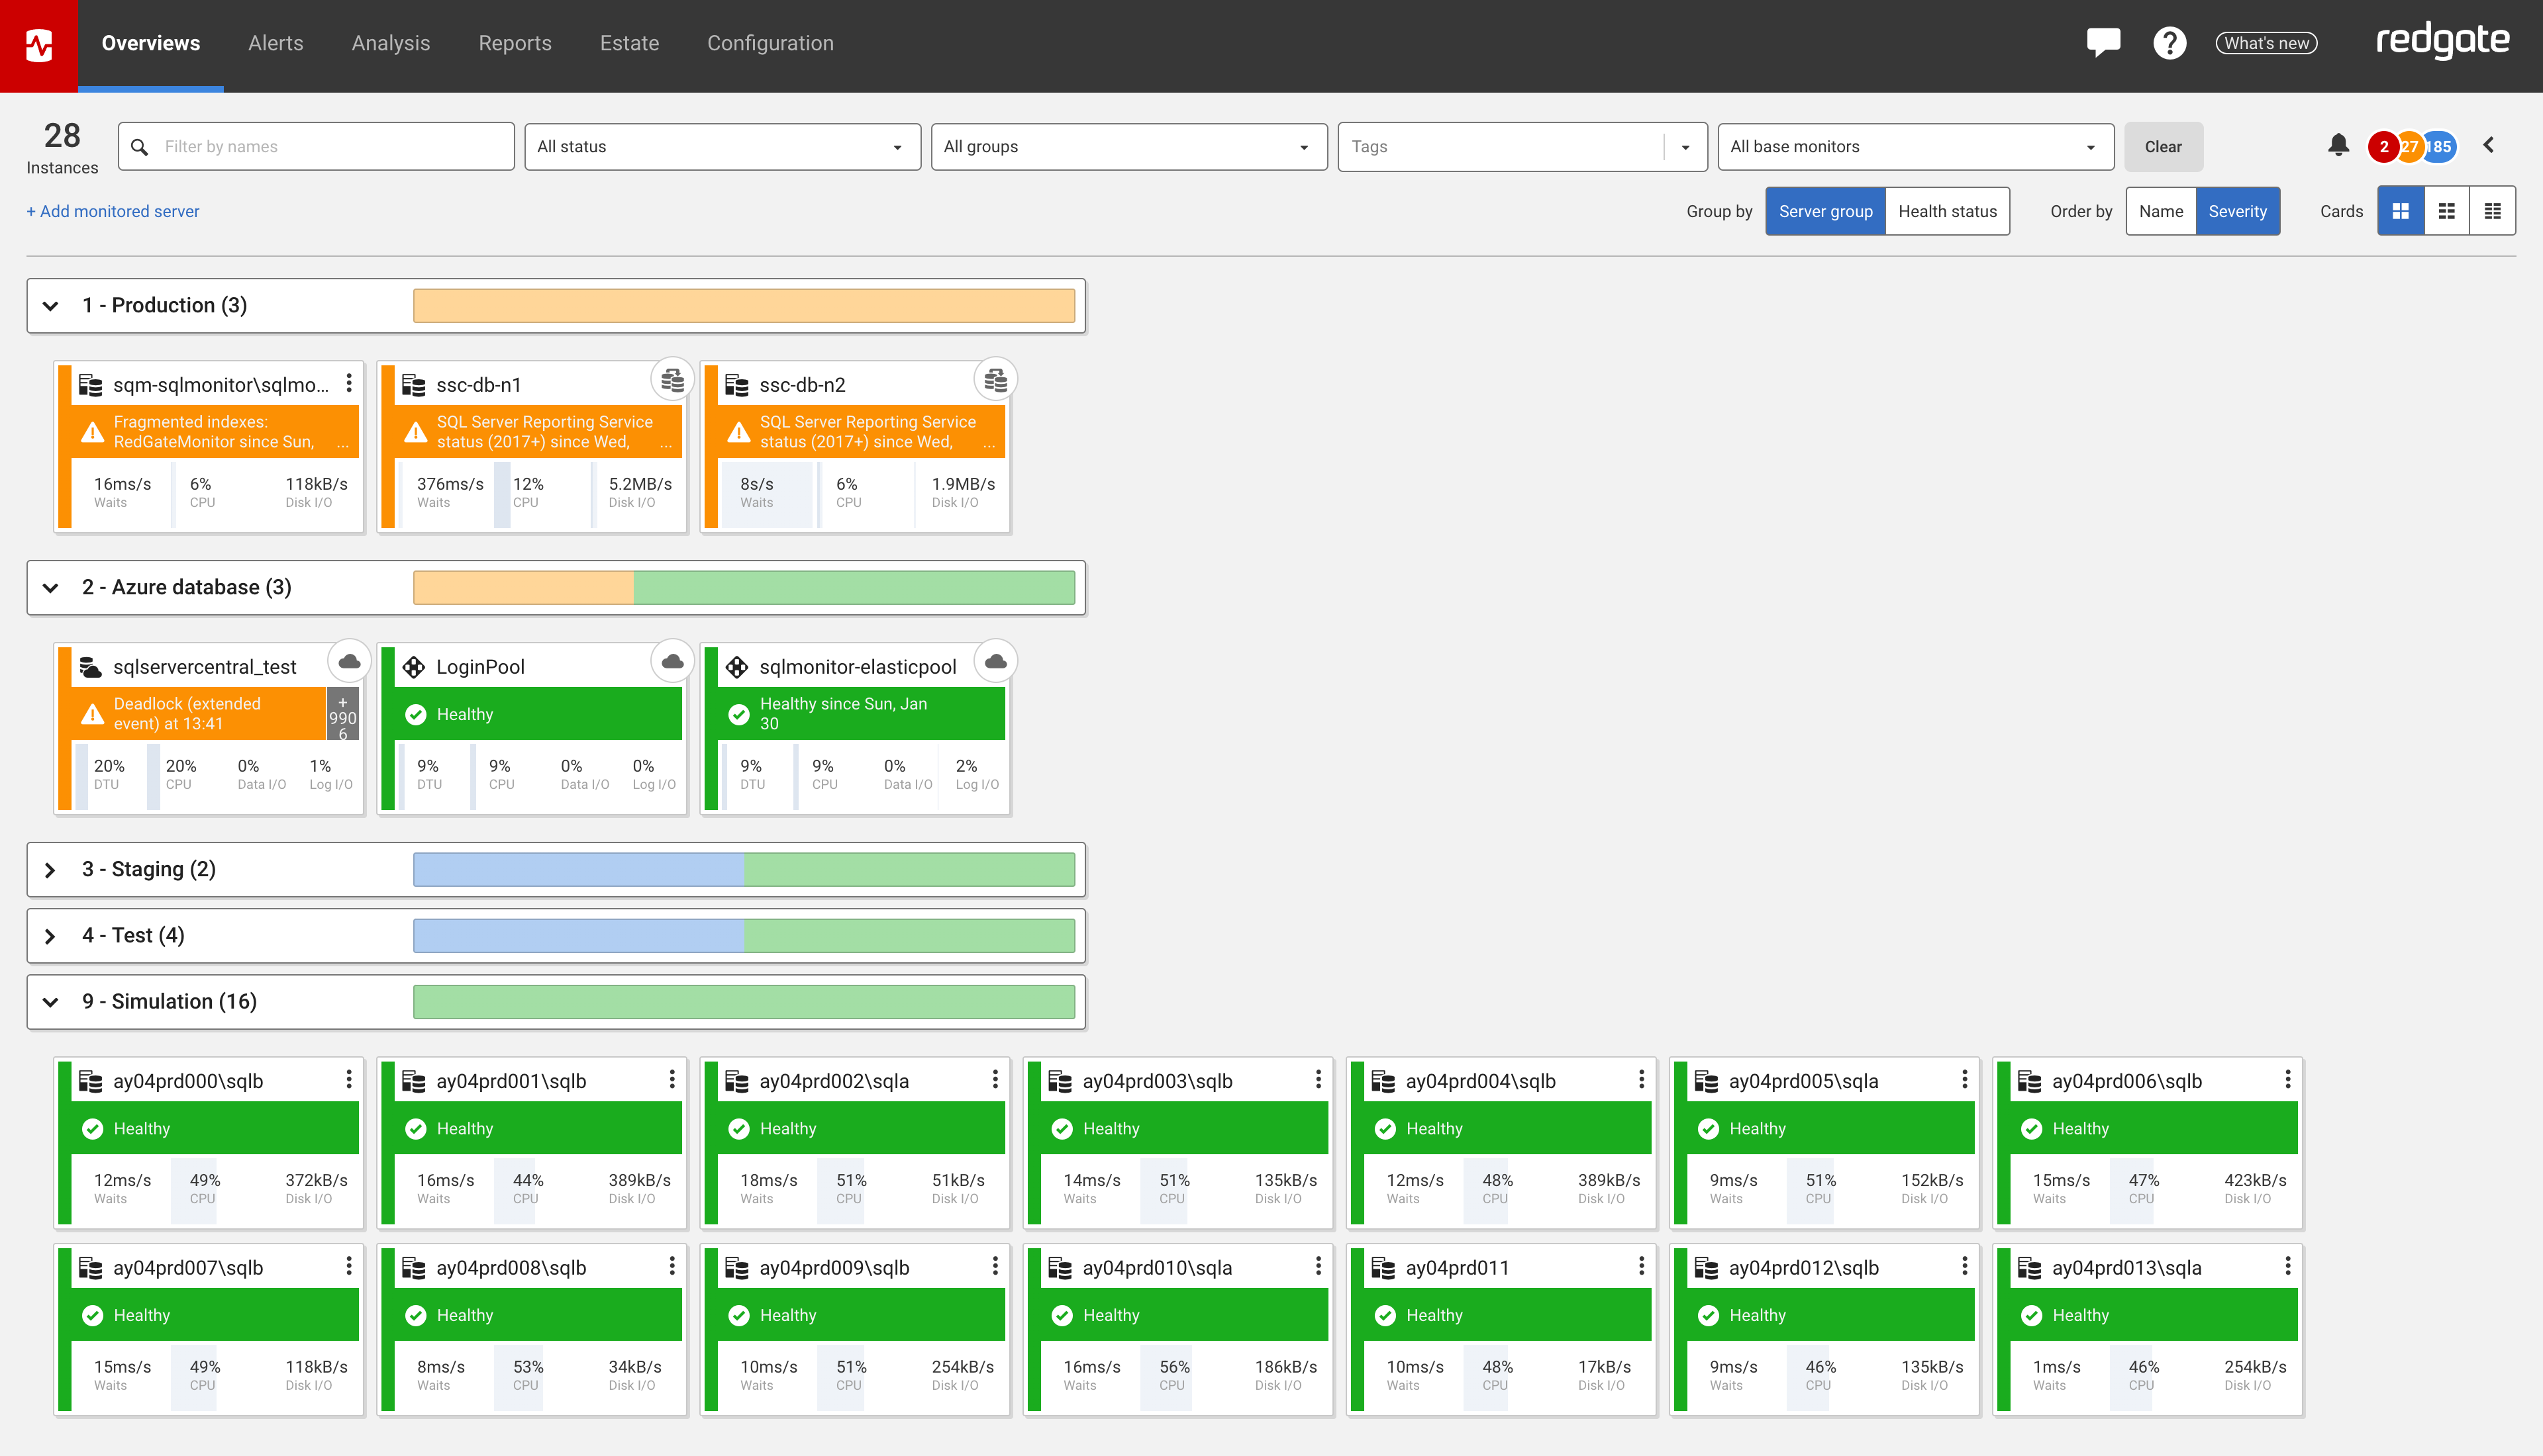Viewport: 2543px width, 1456px height.
Task: Order instances by Severity
Action: (2237, 211)
